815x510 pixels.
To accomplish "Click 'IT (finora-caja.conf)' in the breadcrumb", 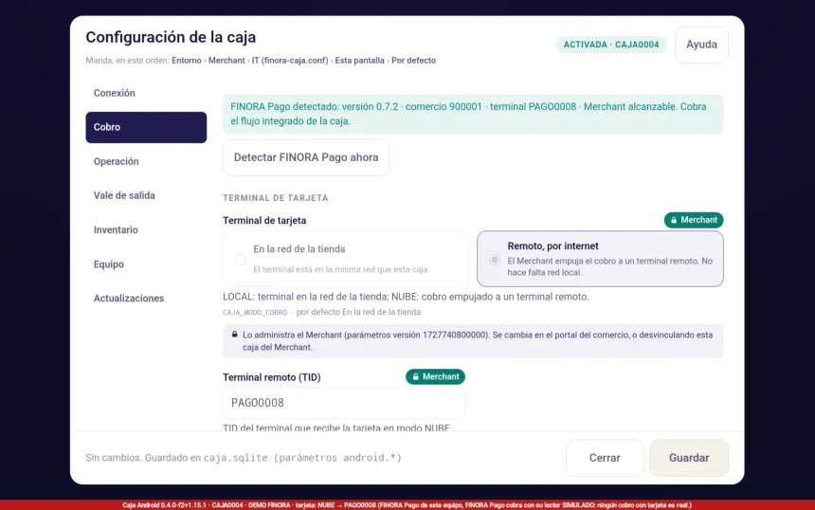I will tap(290, 61).
